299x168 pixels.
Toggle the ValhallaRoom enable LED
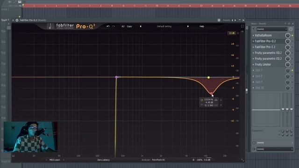coord(292,35)
